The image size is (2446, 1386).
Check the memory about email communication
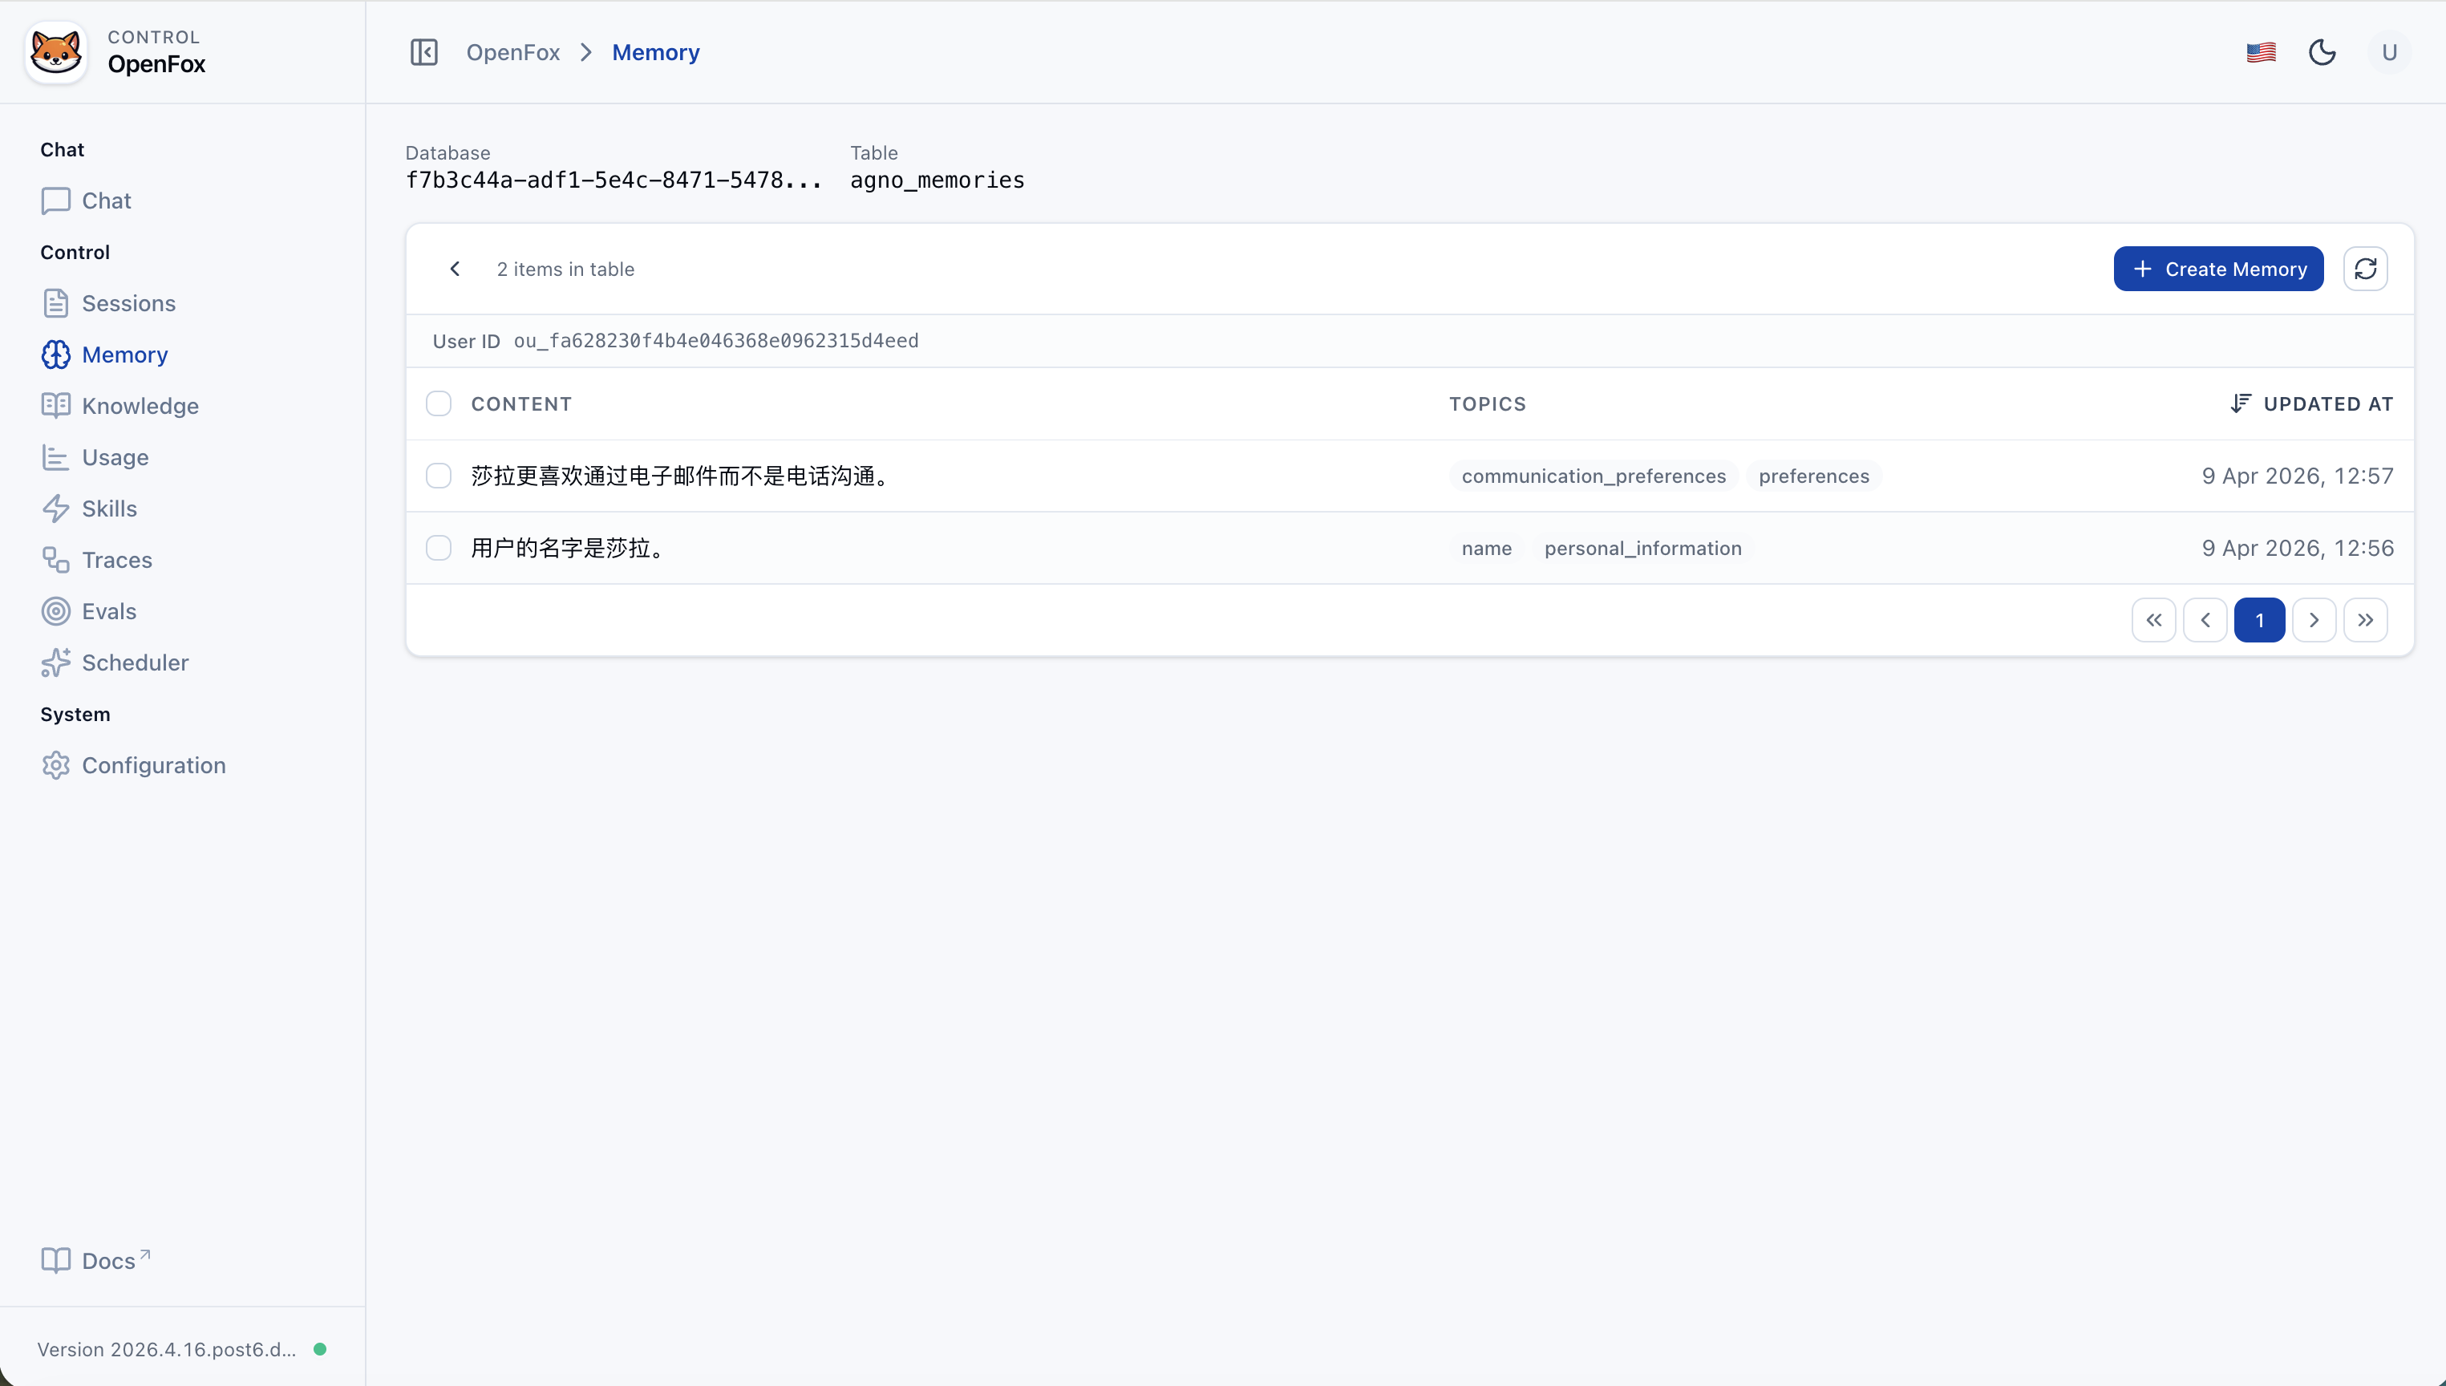pyautogui.click(x=439, y=475)
